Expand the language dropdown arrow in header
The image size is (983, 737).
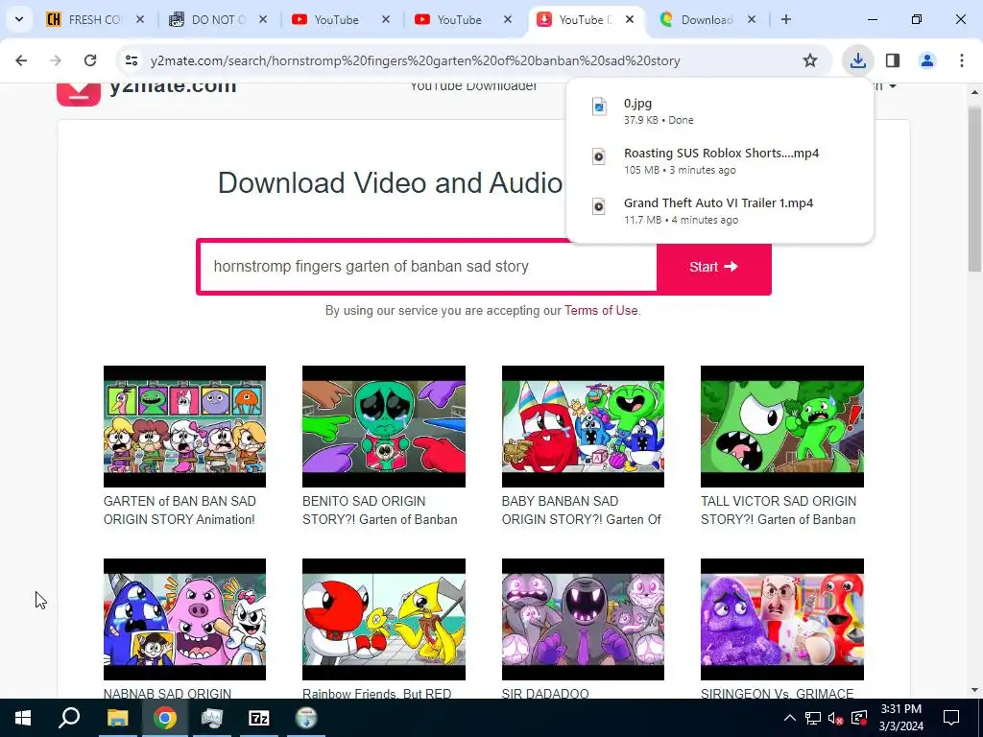[x=893, y=86]
